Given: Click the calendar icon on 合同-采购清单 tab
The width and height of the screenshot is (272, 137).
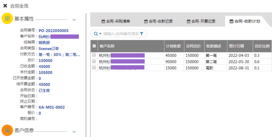Looking at the screenshot, I should coord(103,21).
